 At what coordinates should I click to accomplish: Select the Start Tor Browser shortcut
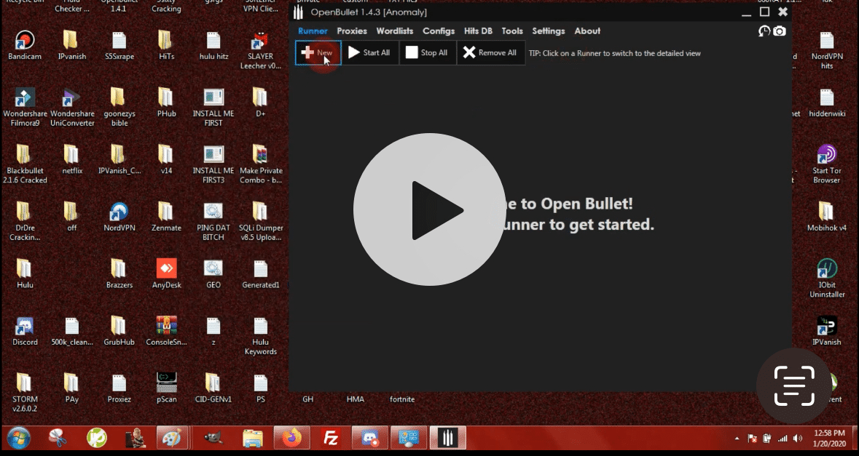click(x=827, y=164)
